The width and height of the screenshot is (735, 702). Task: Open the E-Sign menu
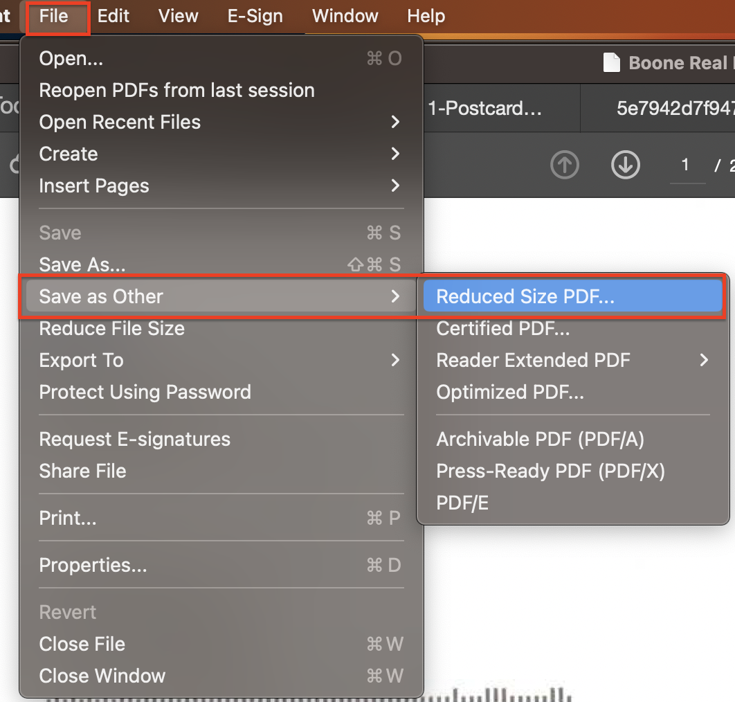255,16
